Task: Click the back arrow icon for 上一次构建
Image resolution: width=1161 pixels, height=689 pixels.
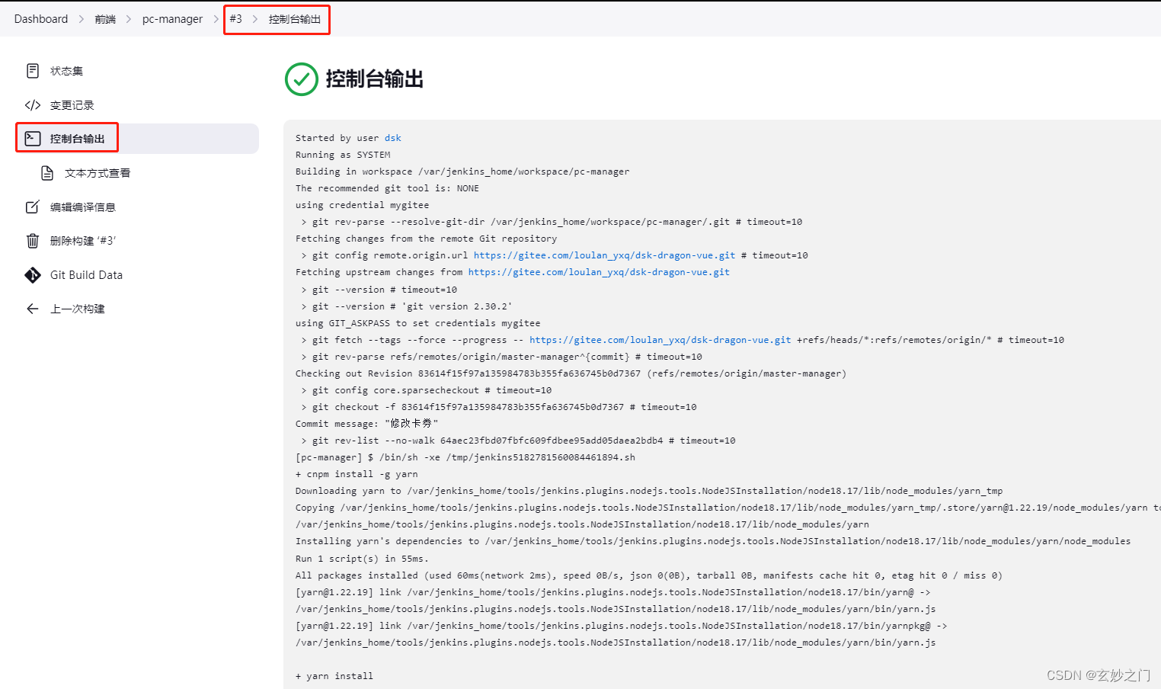Action: (x=33, y=309)
